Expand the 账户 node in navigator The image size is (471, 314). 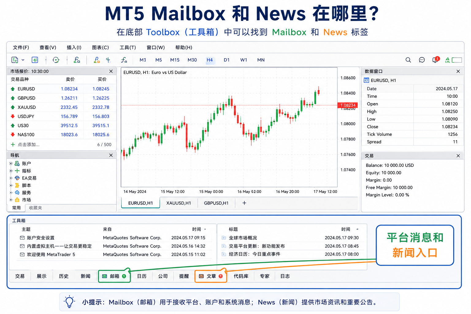(11, 163)
